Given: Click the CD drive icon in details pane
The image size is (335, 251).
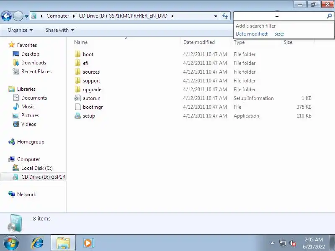Looking at the screenshot, I should (x=15, y=223).
